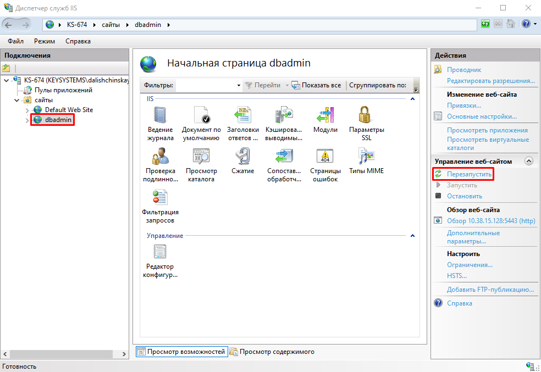The image size is (541, 372).
Task: Select Пулы приложений in the tree
Action: click(63, 90)
